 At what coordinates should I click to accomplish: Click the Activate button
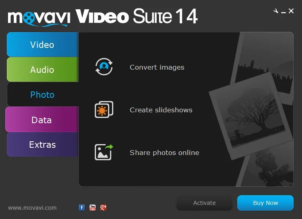coord(204,203)
